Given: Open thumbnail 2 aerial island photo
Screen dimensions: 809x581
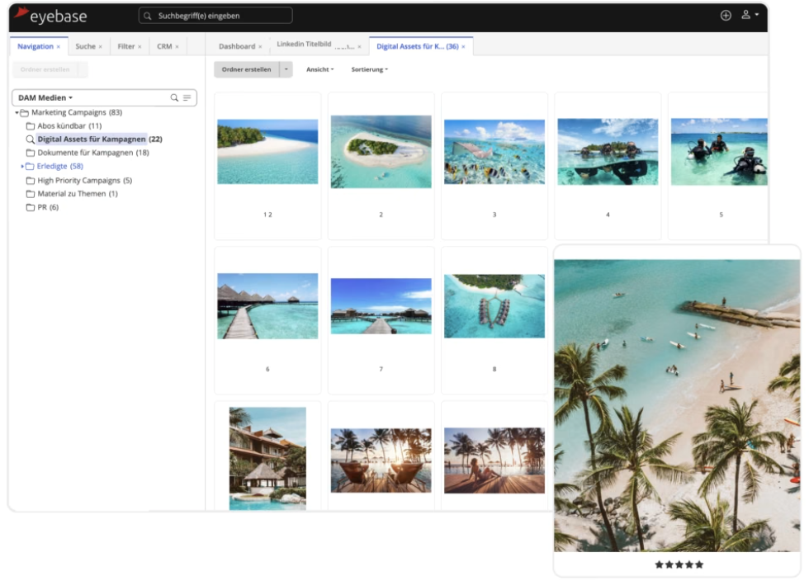Looking at the screenshot, I should click(x=381, y=152).
